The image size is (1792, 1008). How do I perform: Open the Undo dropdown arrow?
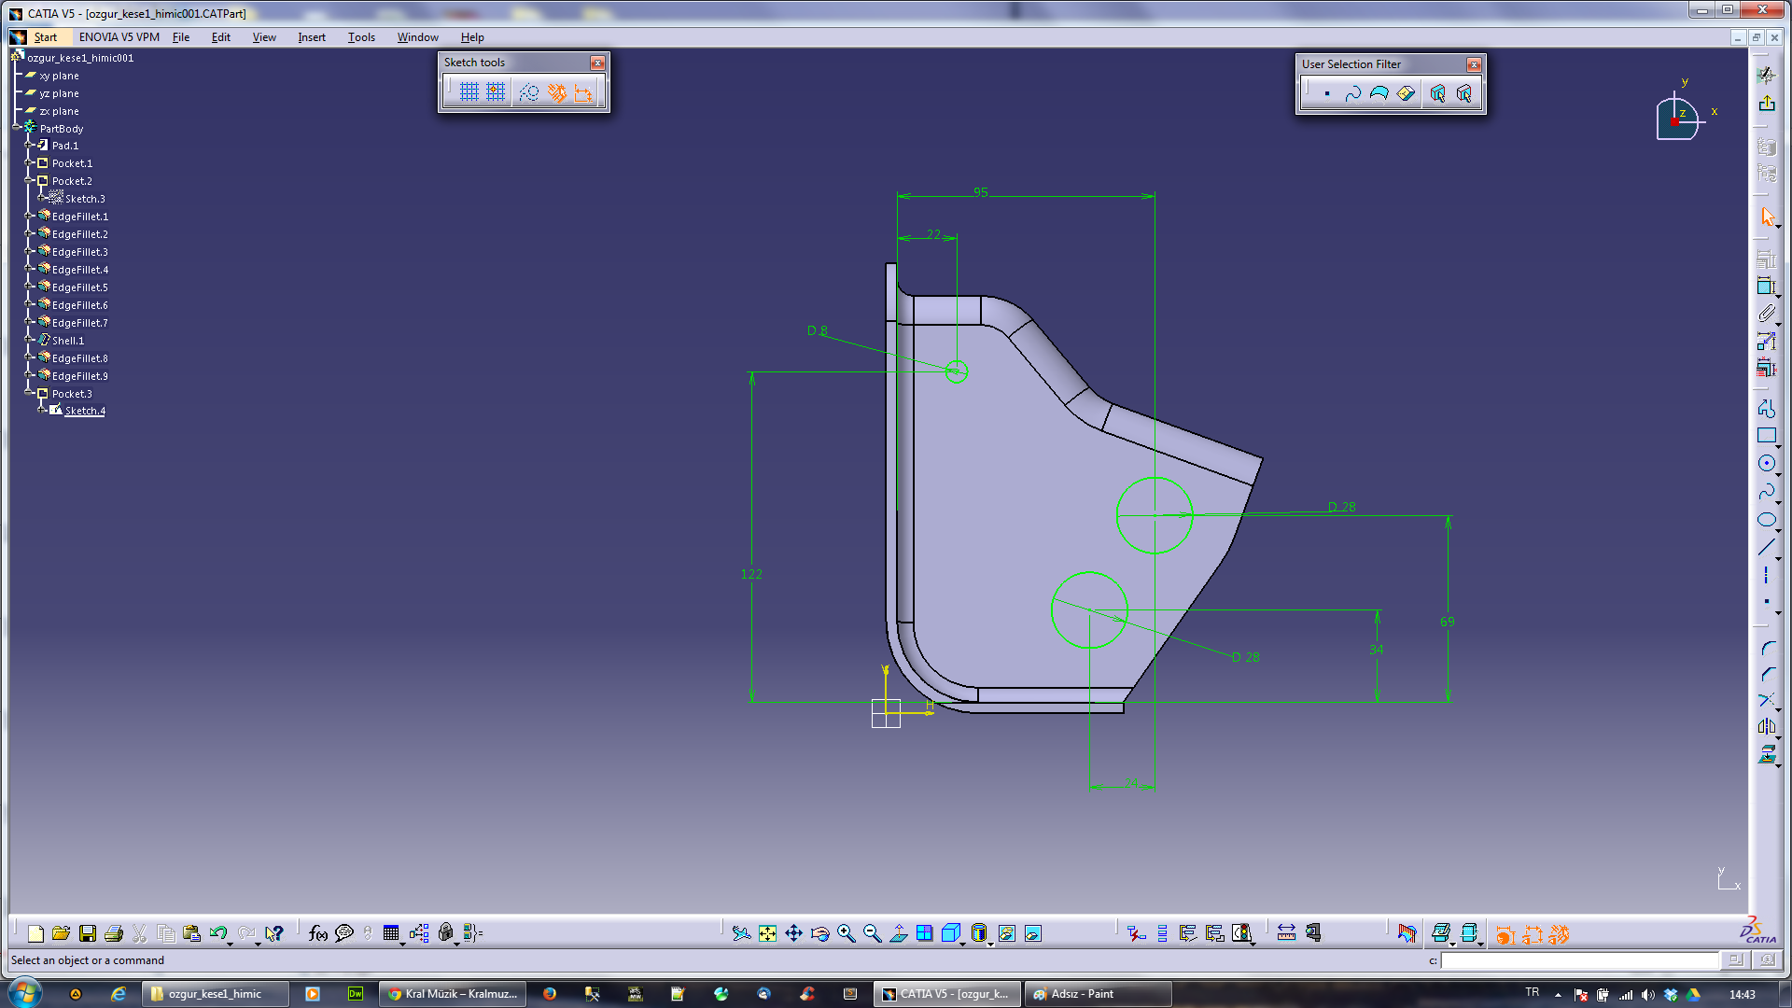coord(230,943)
